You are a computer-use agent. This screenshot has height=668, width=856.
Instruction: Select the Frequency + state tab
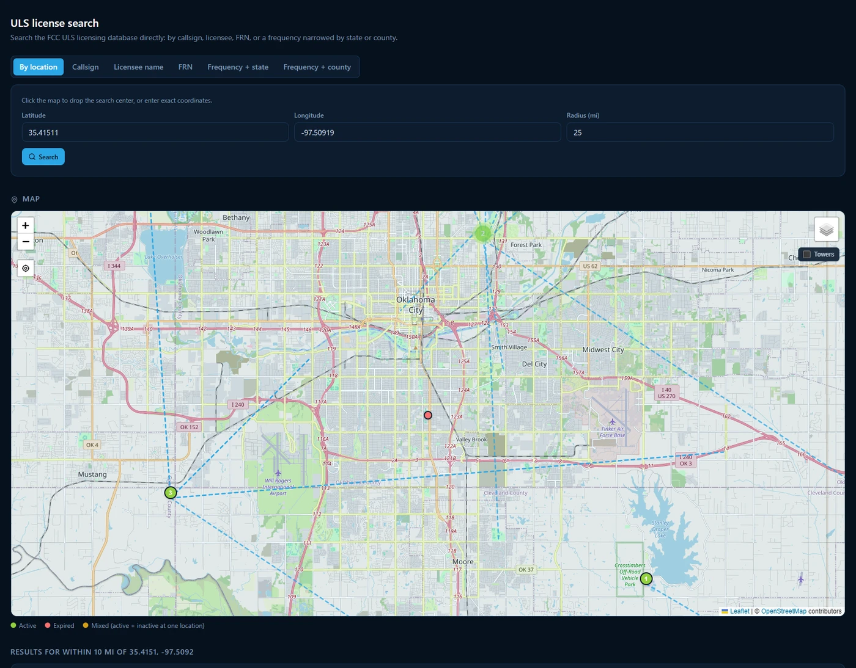click(238, 67)
